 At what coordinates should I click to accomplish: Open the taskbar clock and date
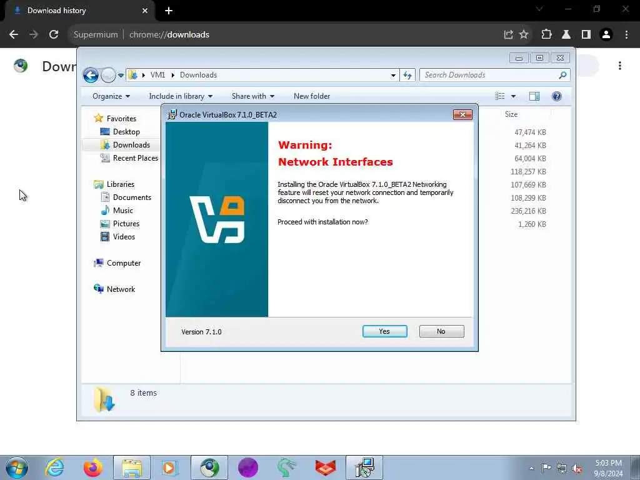[608, 468]
